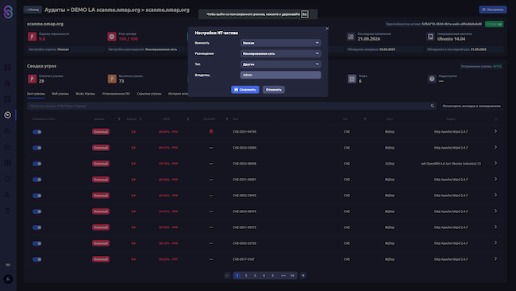Go to page 14 in pagination
516x291 pixels.
tap(292, 276)
